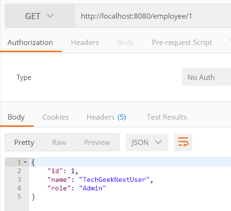Open the request Headers tab

[x=85, y=43]
